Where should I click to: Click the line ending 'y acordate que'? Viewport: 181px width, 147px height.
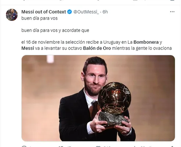click(55, 30)
